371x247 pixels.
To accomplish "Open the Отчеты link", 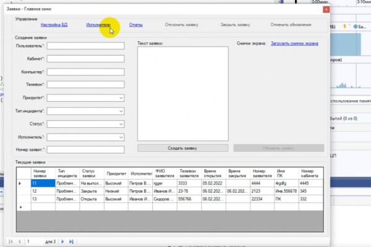I will [x=136, y=25].
